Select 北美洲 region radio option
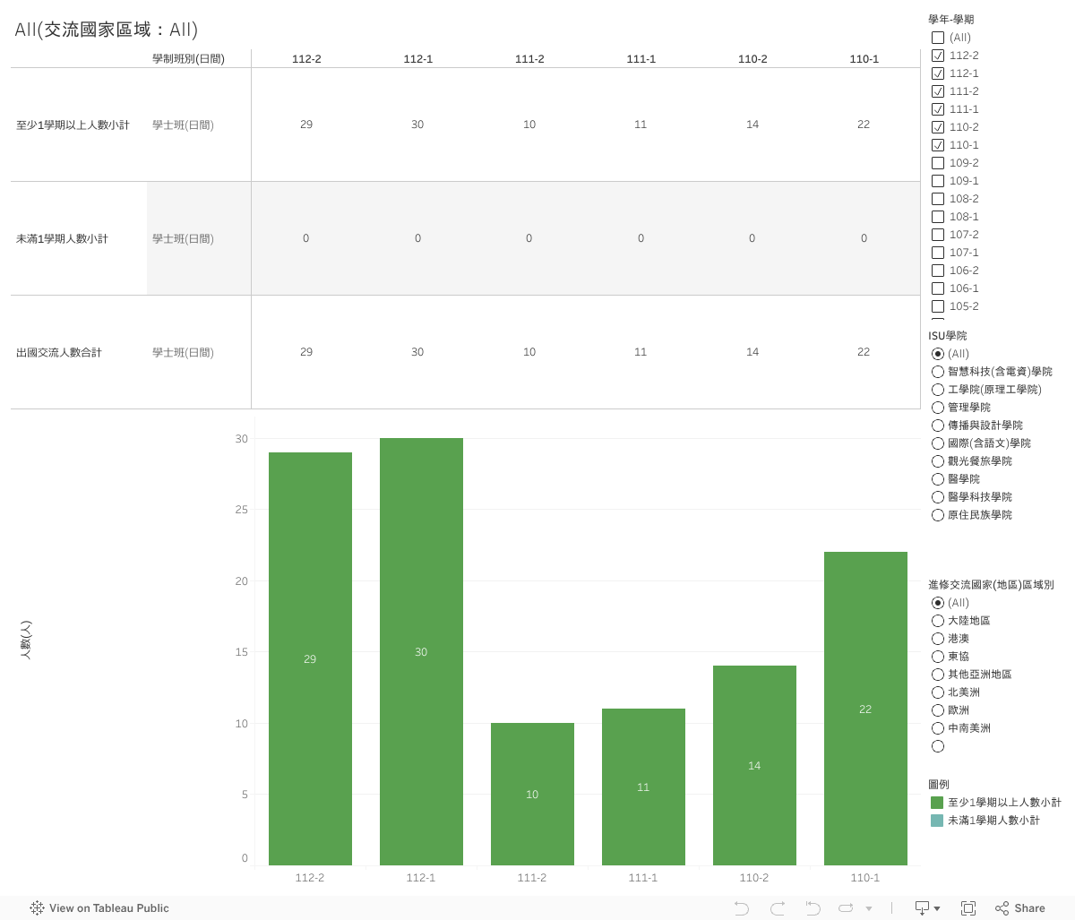 938,692
